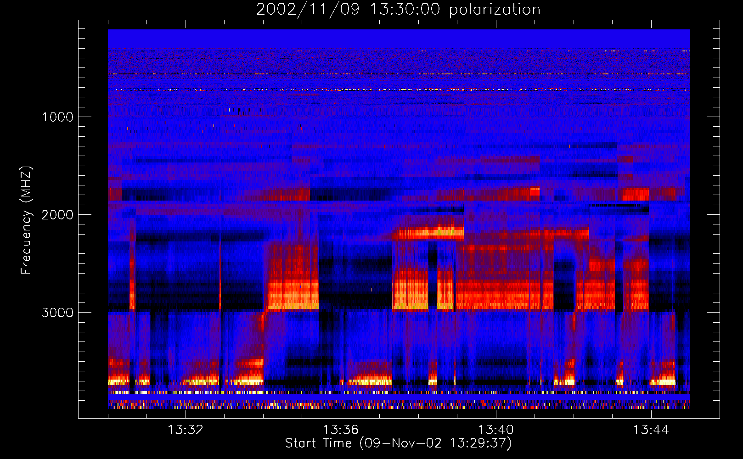Screen dimensions: 743x459
Task: Click the 13:36 time tick label
Action: pyautogui.click(x=341, y=430)
